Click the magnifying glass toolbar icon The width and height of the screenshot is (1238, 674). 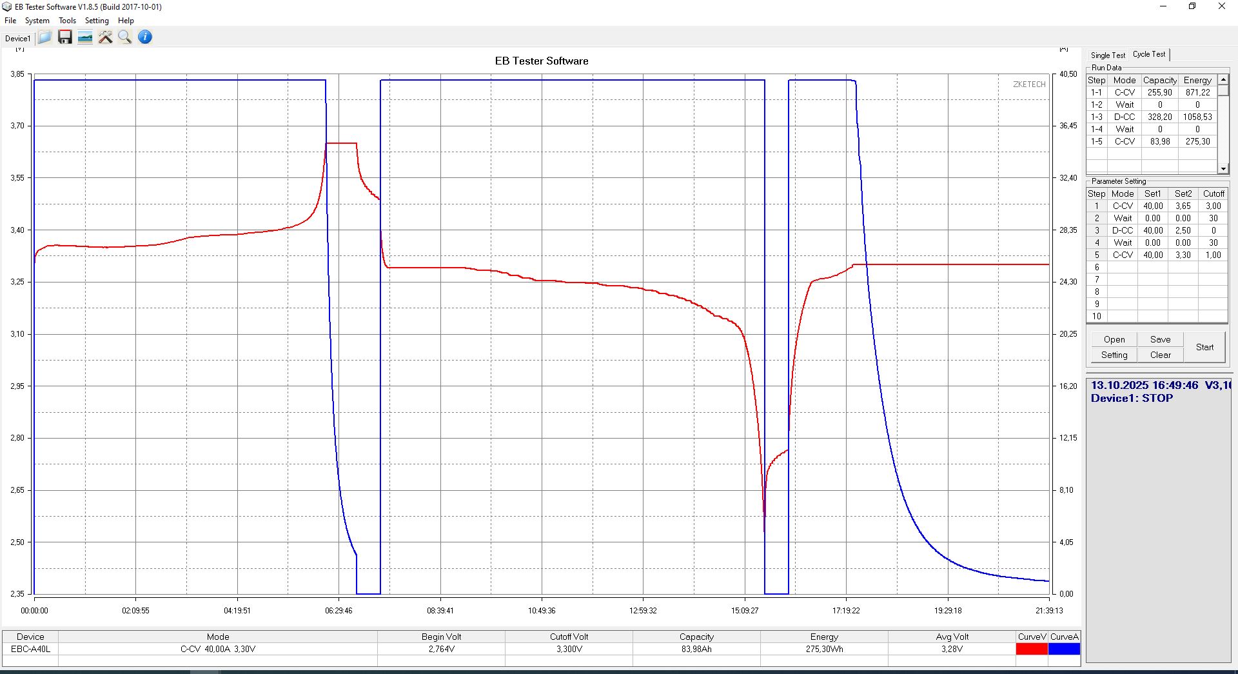tap(125, 37)
